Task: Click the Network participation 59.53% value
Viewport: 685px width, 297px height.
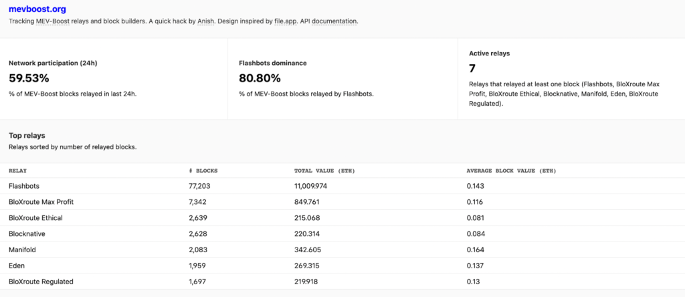Action: pyautogui.click(x=29, y=79)
